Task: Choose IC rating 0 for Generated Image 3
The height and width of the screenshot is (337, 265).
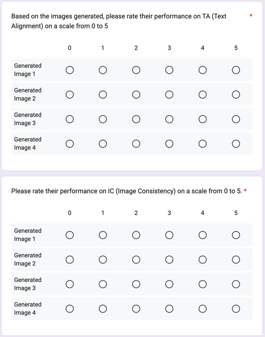Action: (69, 284)
